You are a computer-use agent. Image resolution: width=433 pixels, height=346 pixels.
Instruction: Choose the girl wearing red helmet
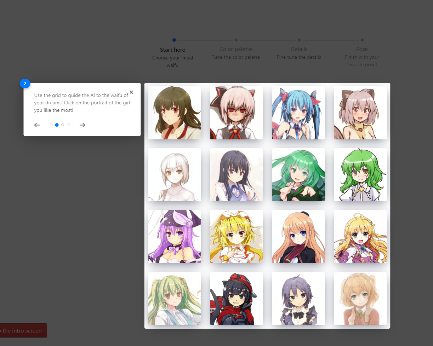click(237, 299)
